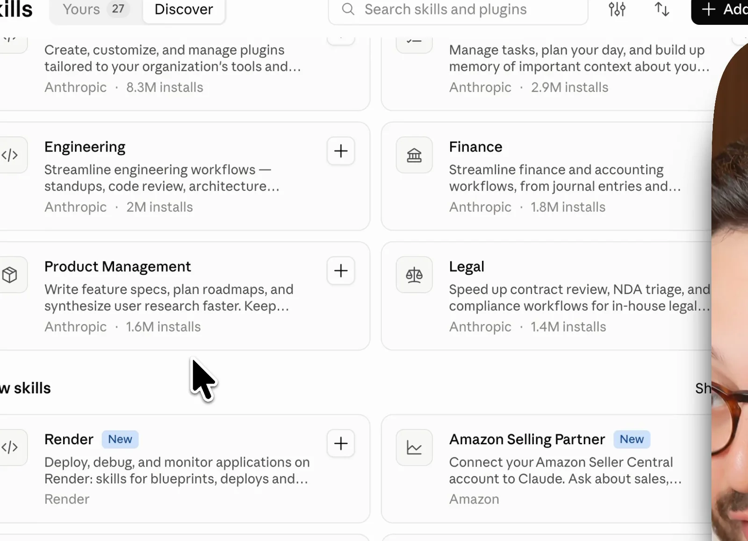Click '1.8M installs' under Finance
Image resolution: width=748 pixels, height=541 pixels.
click(568, 207)
